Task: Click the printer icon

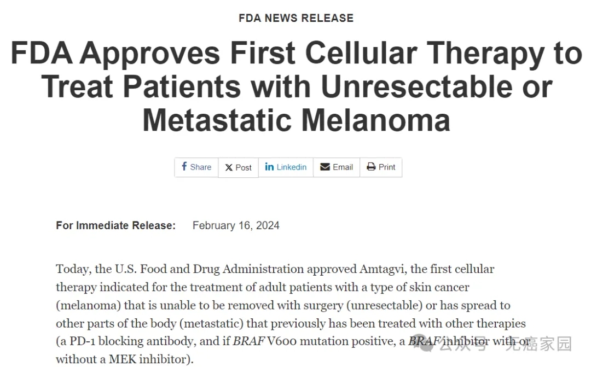Action: pos(372,167)
